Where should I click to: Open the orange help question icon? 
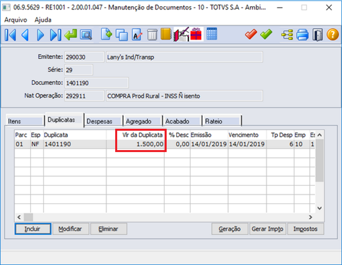coord(332,35)
